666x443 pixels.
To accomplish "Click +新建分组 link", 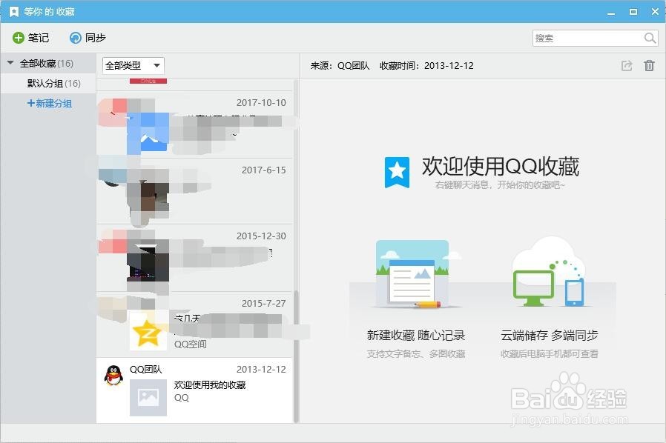I will tap(50, 103).
